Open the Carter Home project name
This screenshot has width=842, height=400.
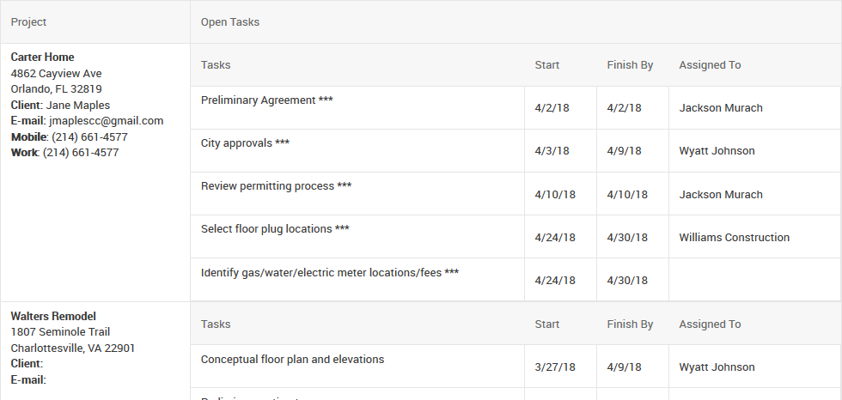click(x=42, y=57)
